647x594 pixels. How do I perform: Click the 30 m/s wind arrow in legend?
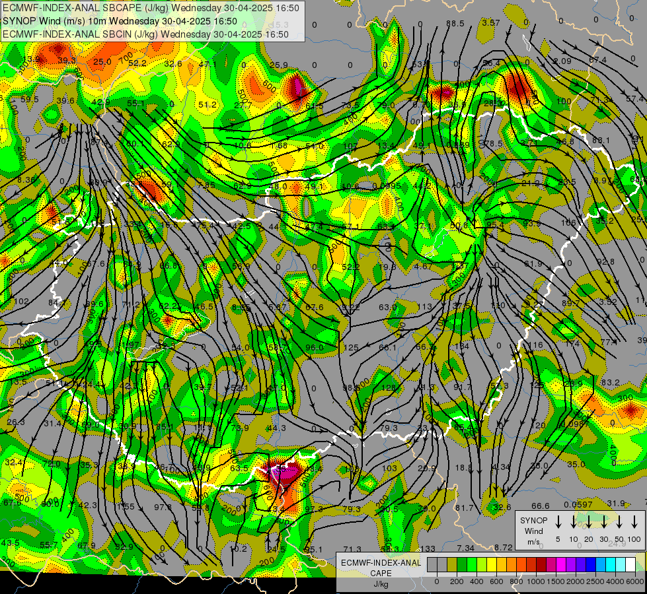(604, 522)
